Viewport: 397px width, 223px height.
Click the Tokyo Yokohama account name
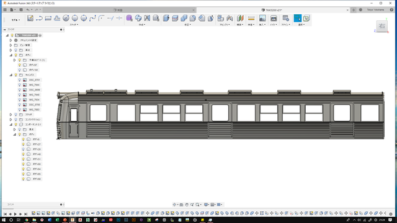(375, 10)
